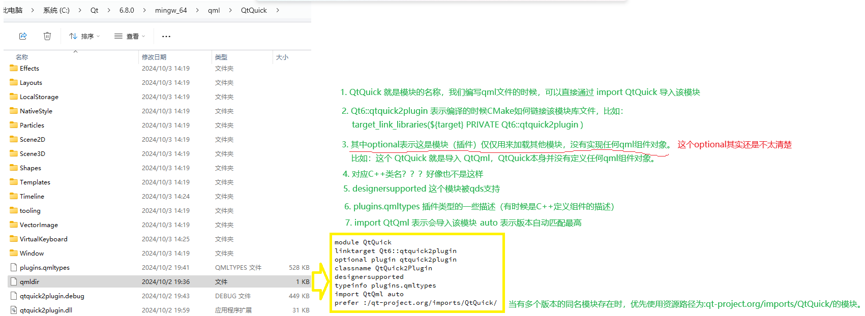The image size is (865, 316).
Task: Click the 528 KB size cell
Action: [299, 267]
